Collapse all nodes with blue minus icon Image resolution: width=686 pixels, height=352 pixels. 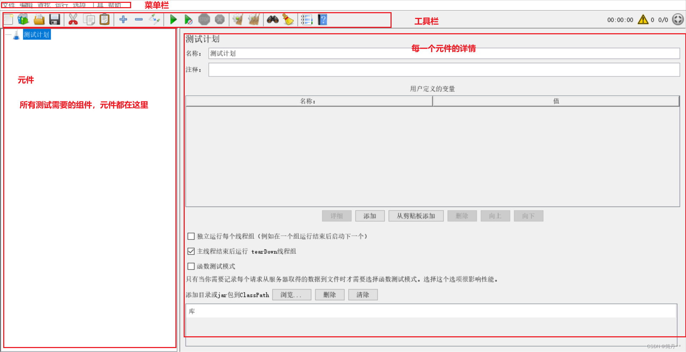tap(139, 19)
